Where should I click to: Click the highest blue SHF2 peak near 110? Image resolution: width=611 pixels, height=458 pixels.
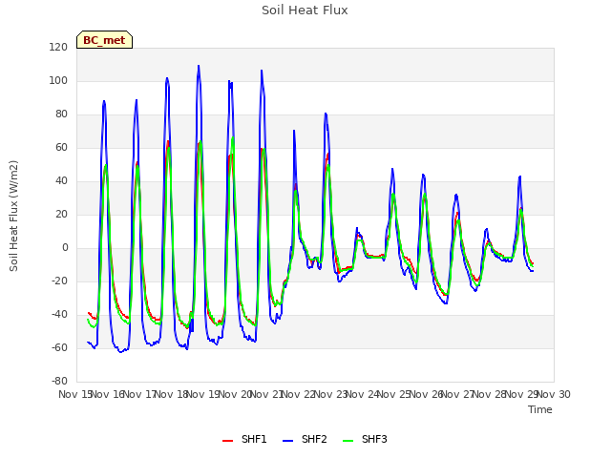[199, 66]
